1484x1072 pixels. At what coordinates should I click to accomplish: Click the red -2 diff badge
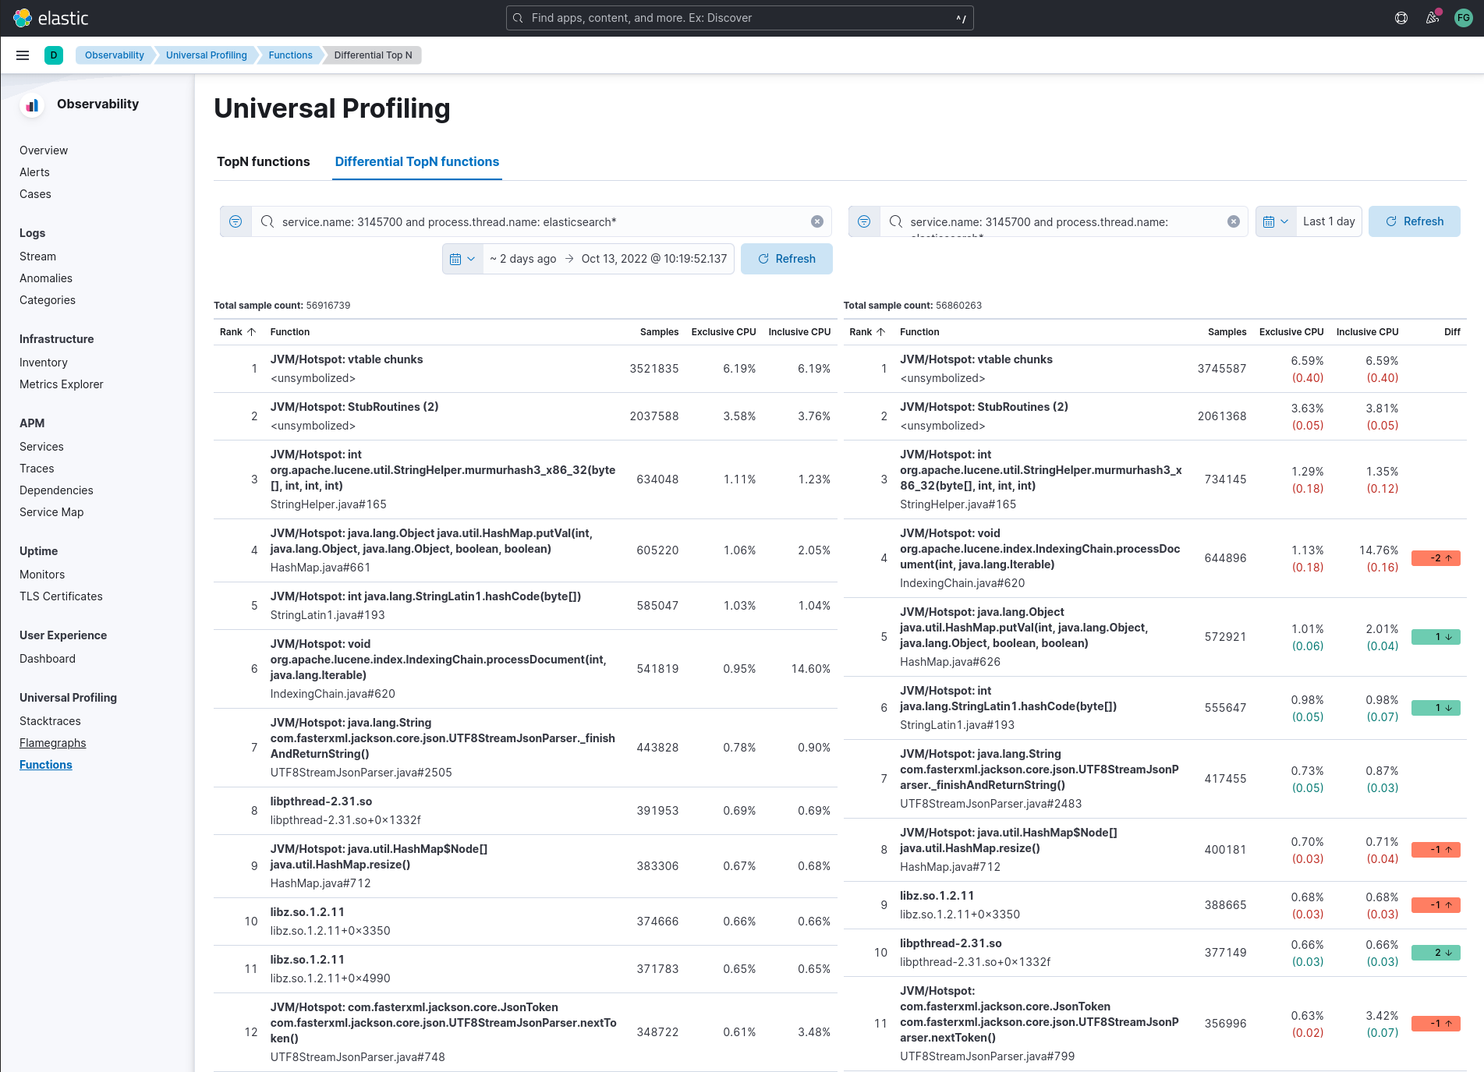pos(1435,558)
